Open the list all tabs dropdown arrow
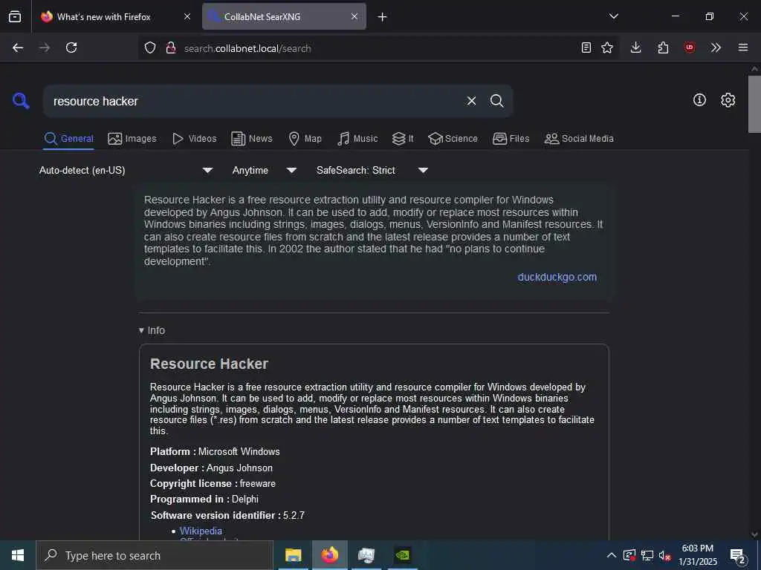This screenshot has width=761, height=570. pyautogui.click(x=613, y=16)
